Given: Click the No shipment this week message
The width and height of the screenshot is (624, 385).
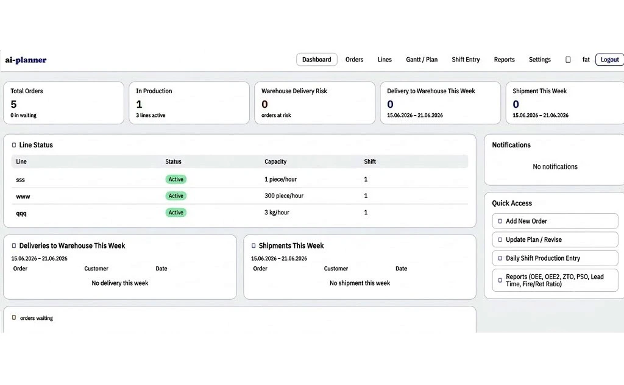Looking at the screenshot, I should coord(360,283).
